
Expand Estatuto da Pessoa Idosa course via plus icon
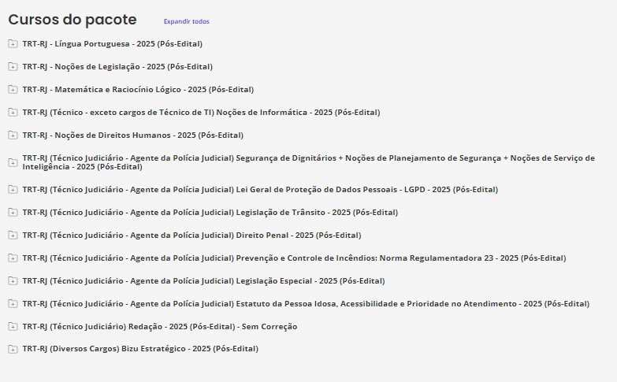[13, 304]
